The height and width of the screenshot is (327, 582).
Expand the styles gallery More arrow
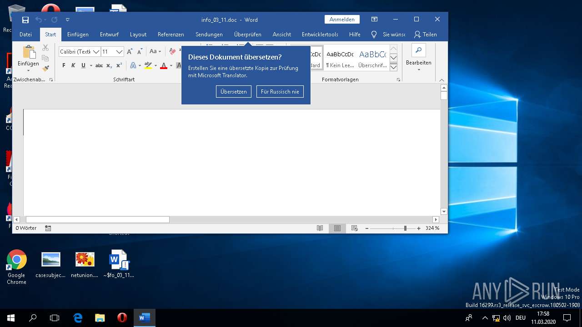click(x=394, y=67)
